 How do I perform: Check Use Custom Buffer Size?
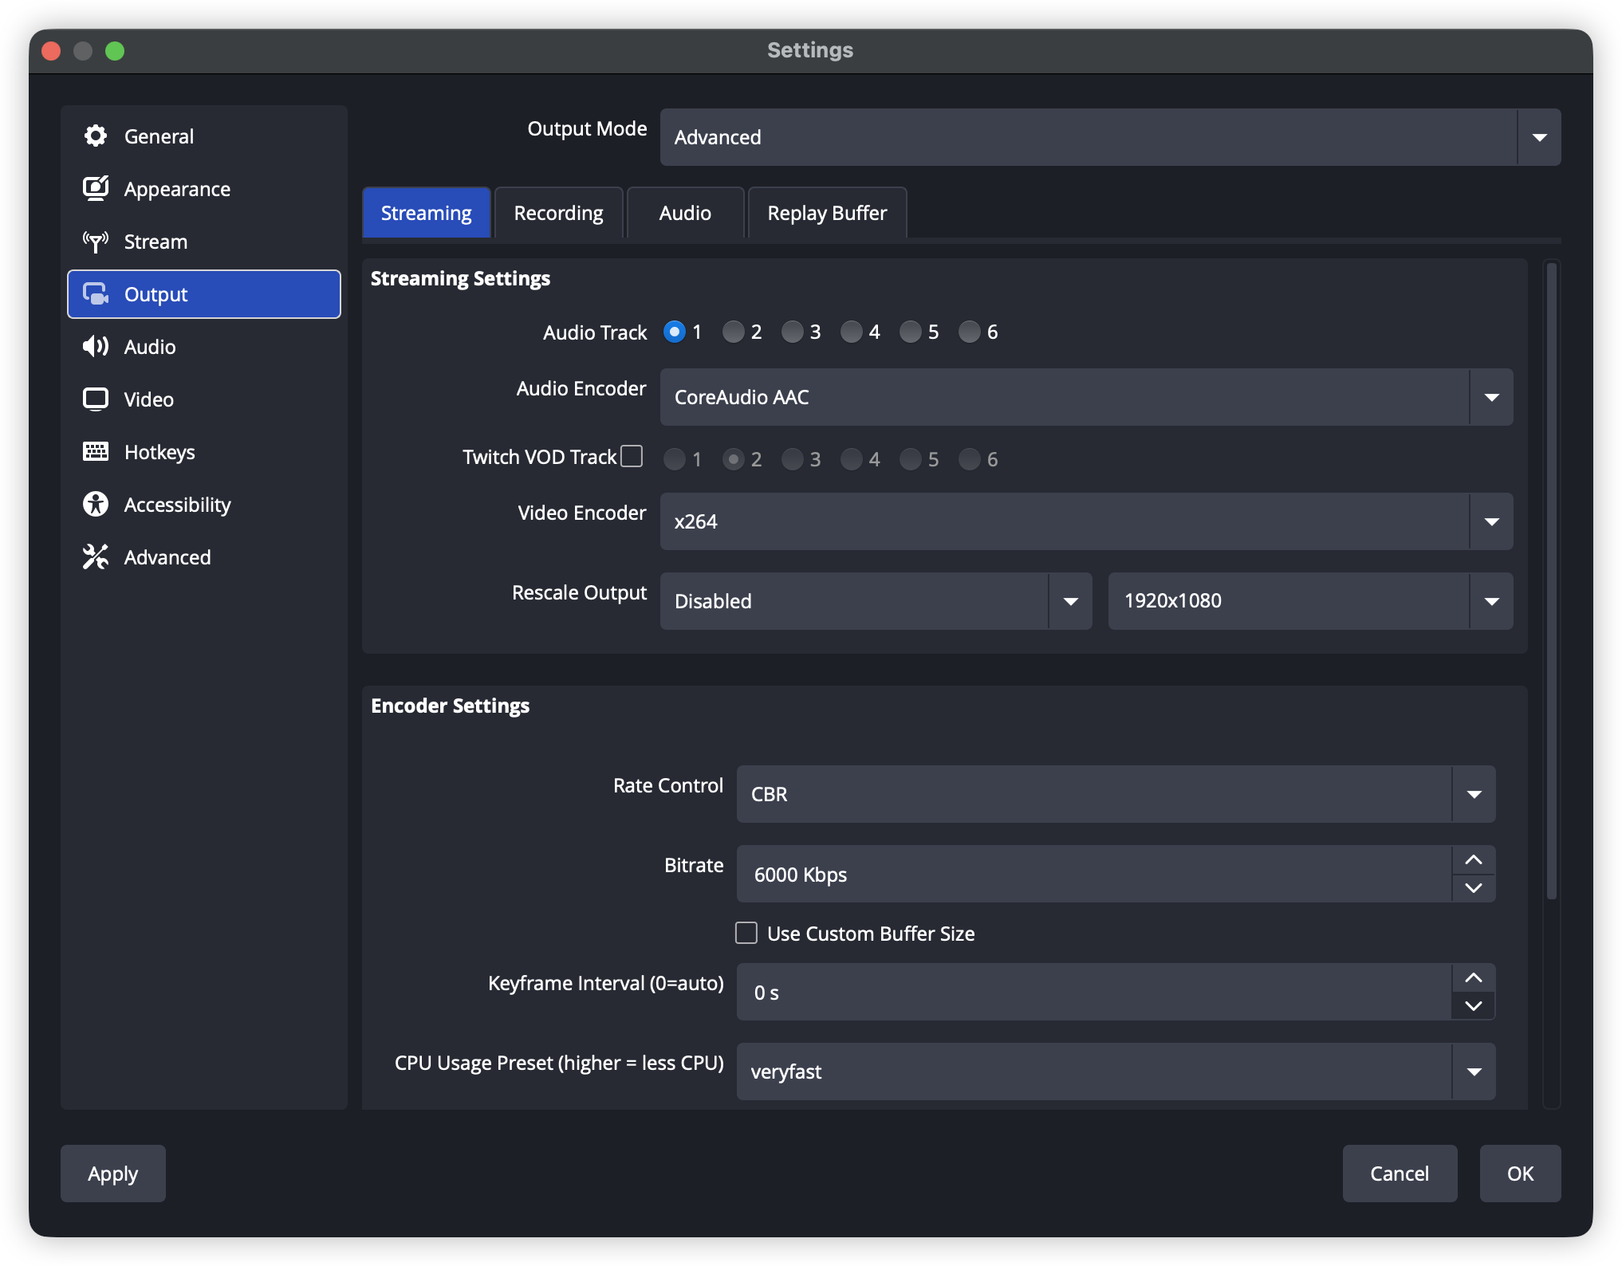746,933
